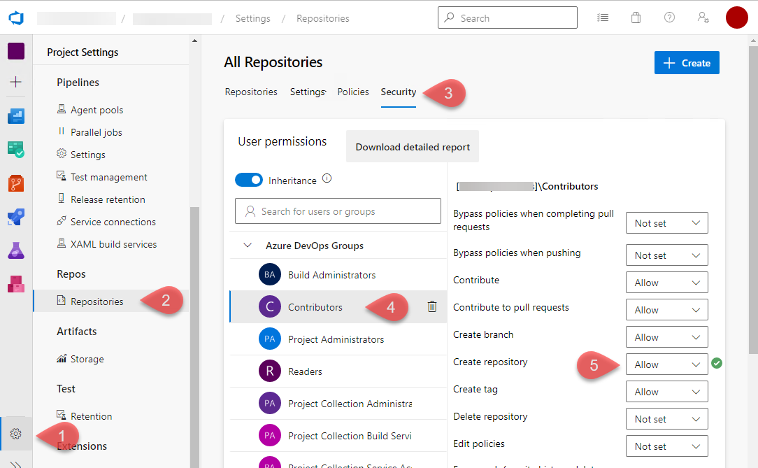Image resolution: width=758 pixels, height=468 pixels.
Task: Select Readers R avatar
Action: 270,371
